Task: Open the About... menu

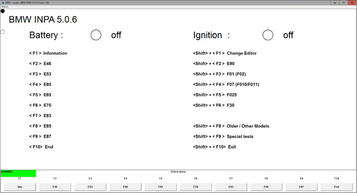Action: point(5,6)
